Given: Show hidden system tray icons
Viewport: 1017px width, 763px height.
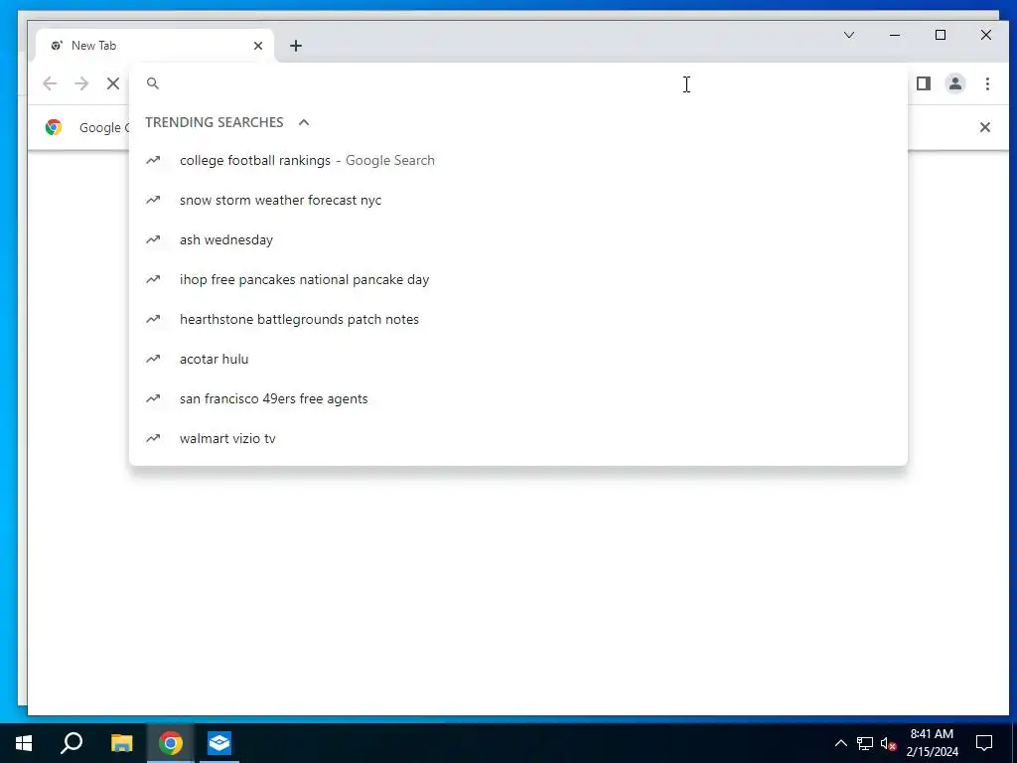Looking at the screenshot, I should point(840,743).
